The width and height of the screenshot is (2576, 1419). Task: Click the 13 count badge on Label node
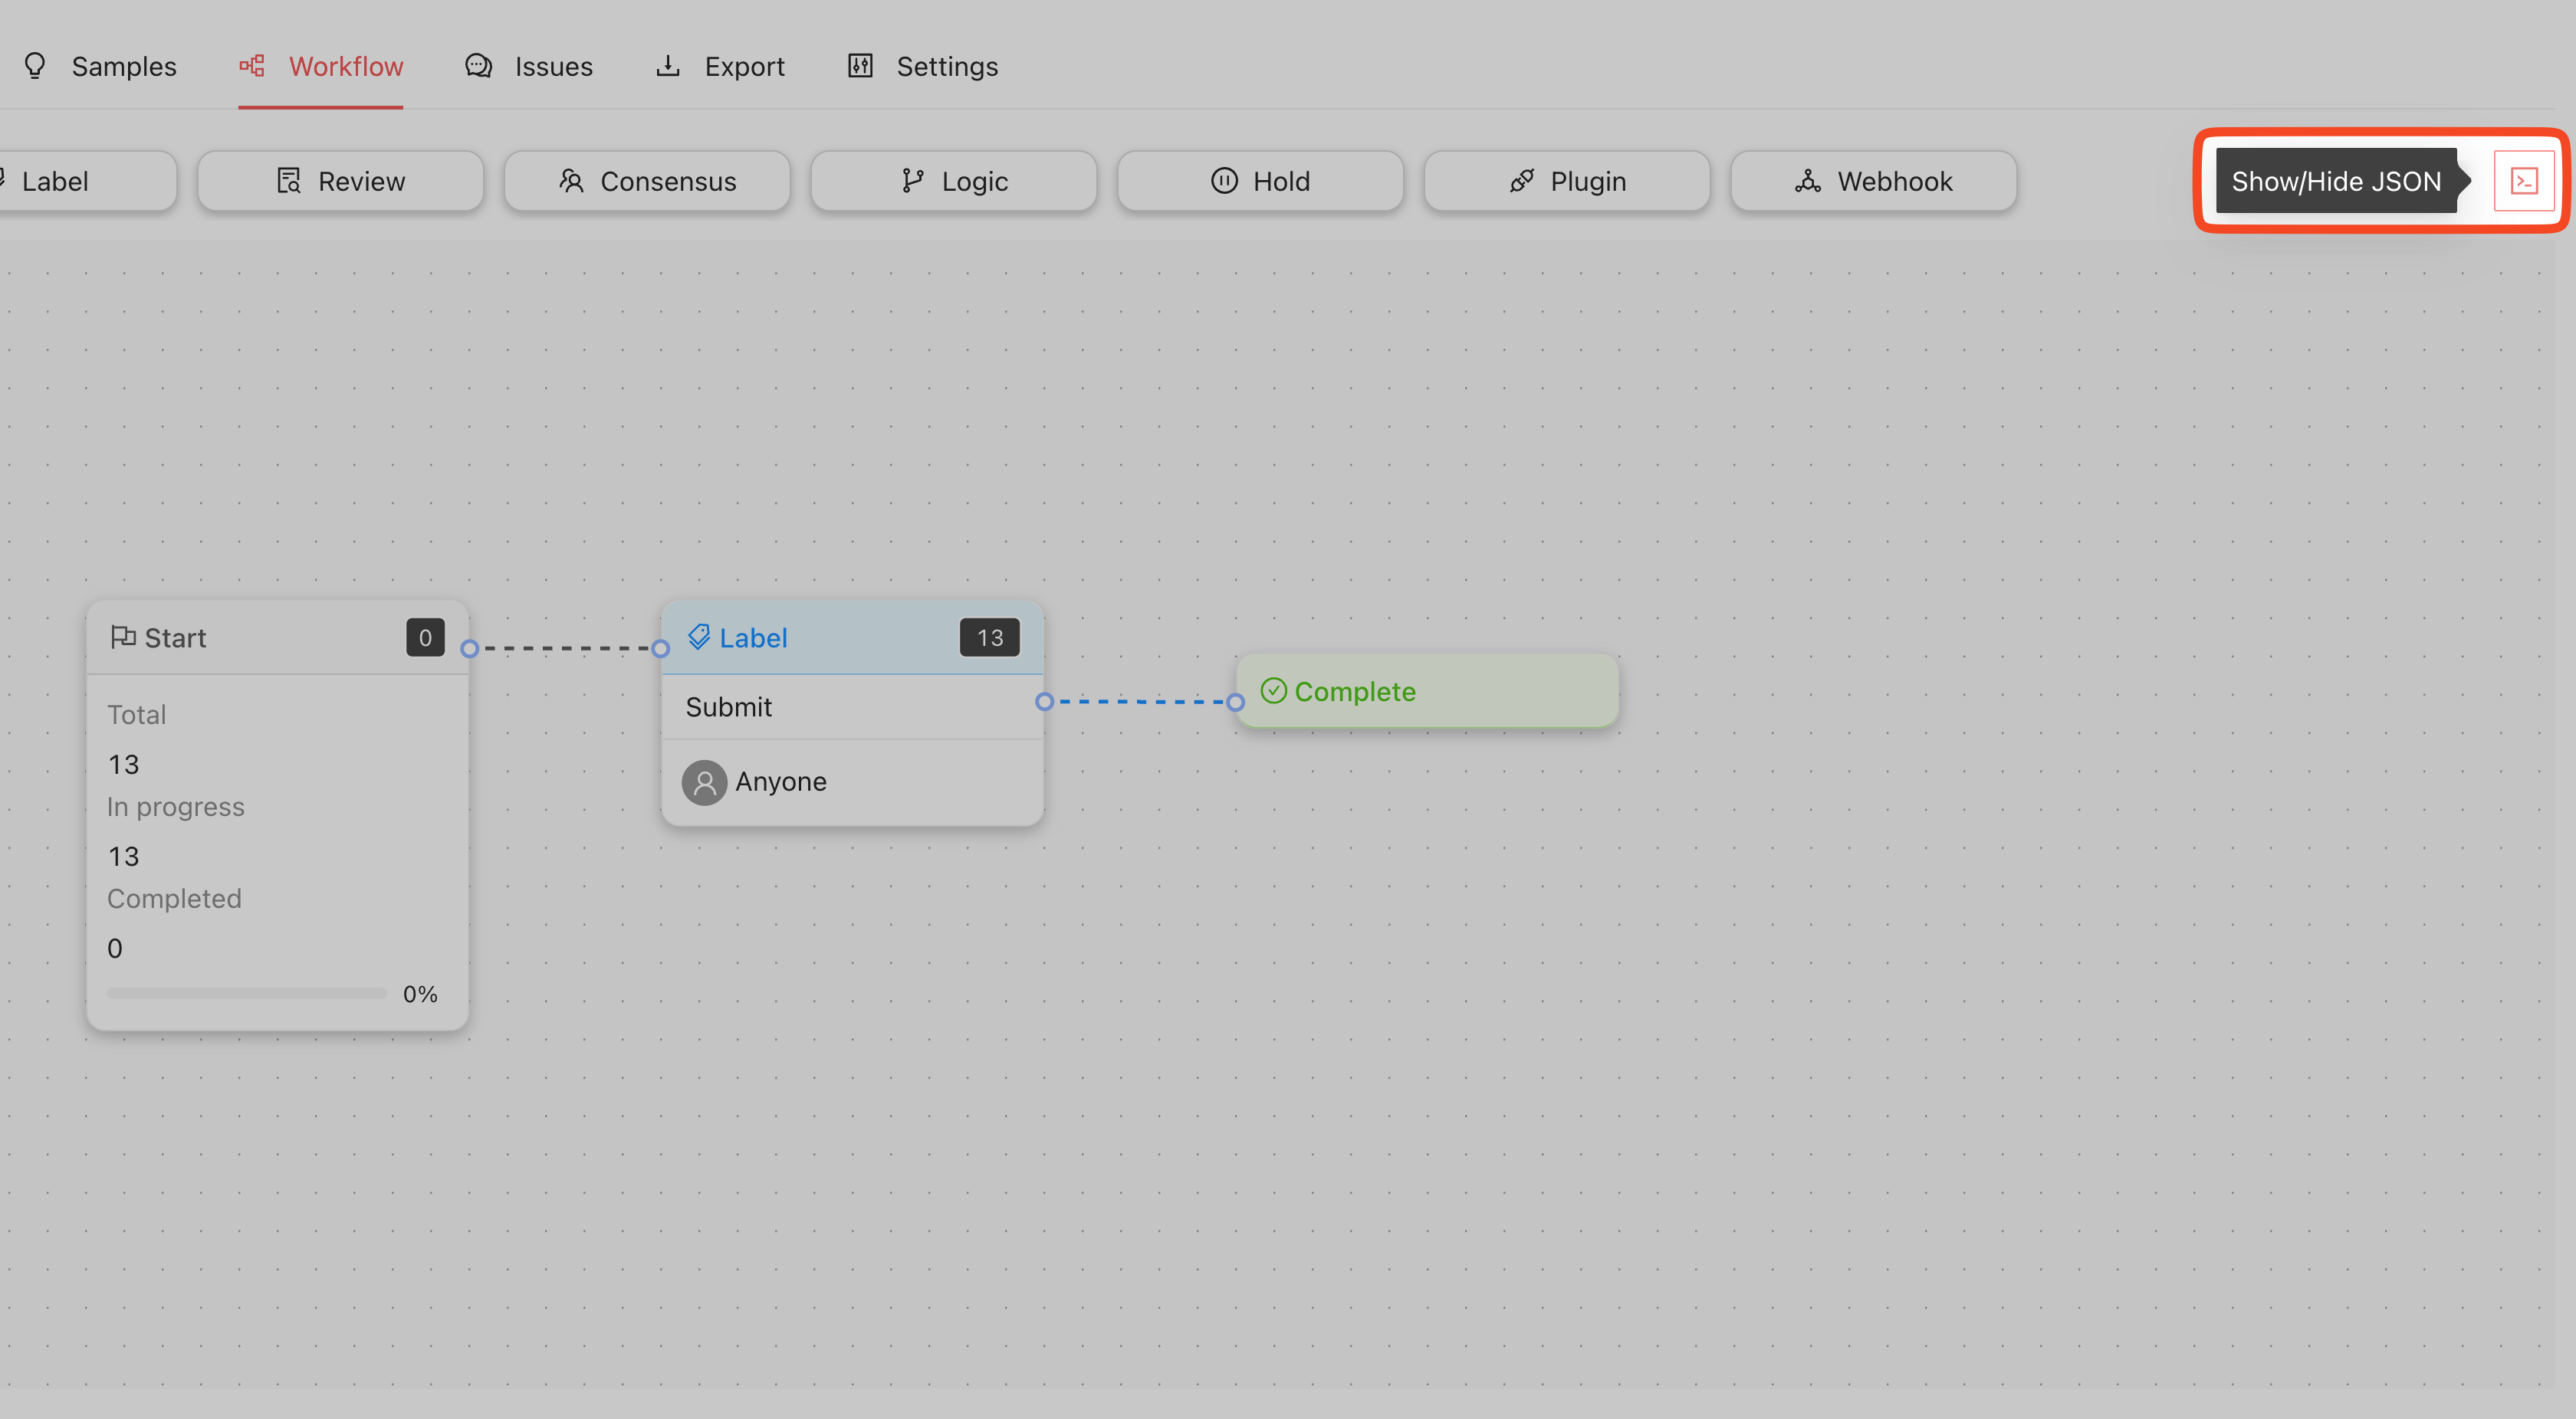click(989, 637)
